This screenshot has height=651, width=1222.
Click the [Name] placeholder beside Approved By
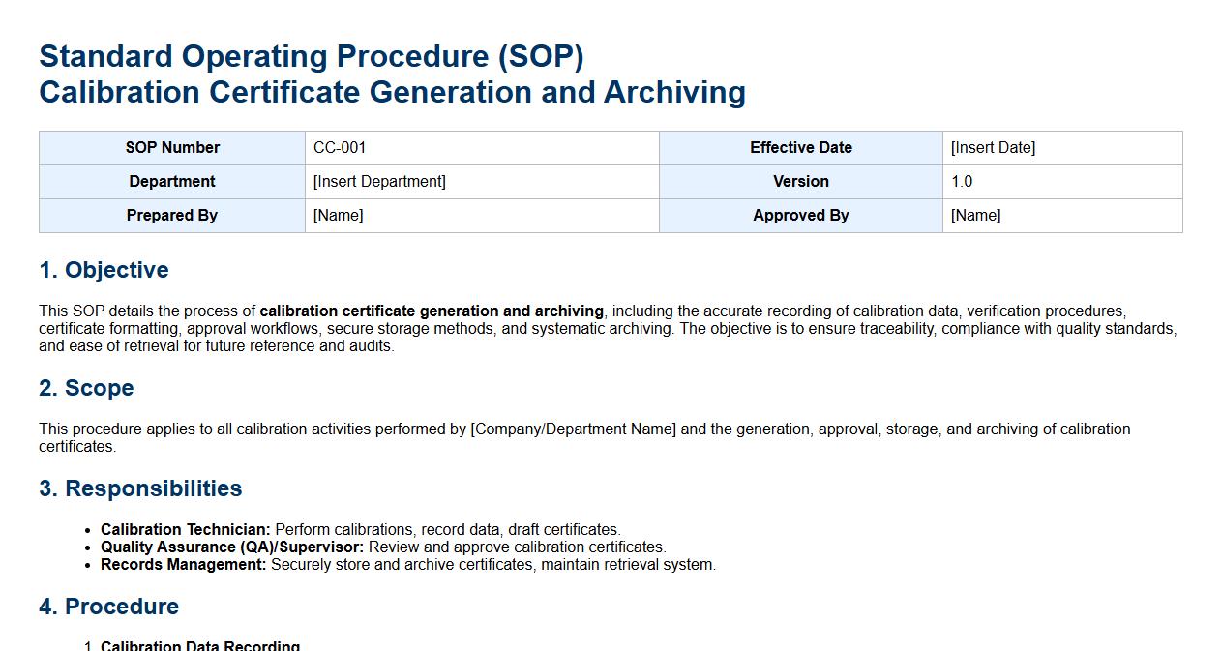(x=975, y=216)
